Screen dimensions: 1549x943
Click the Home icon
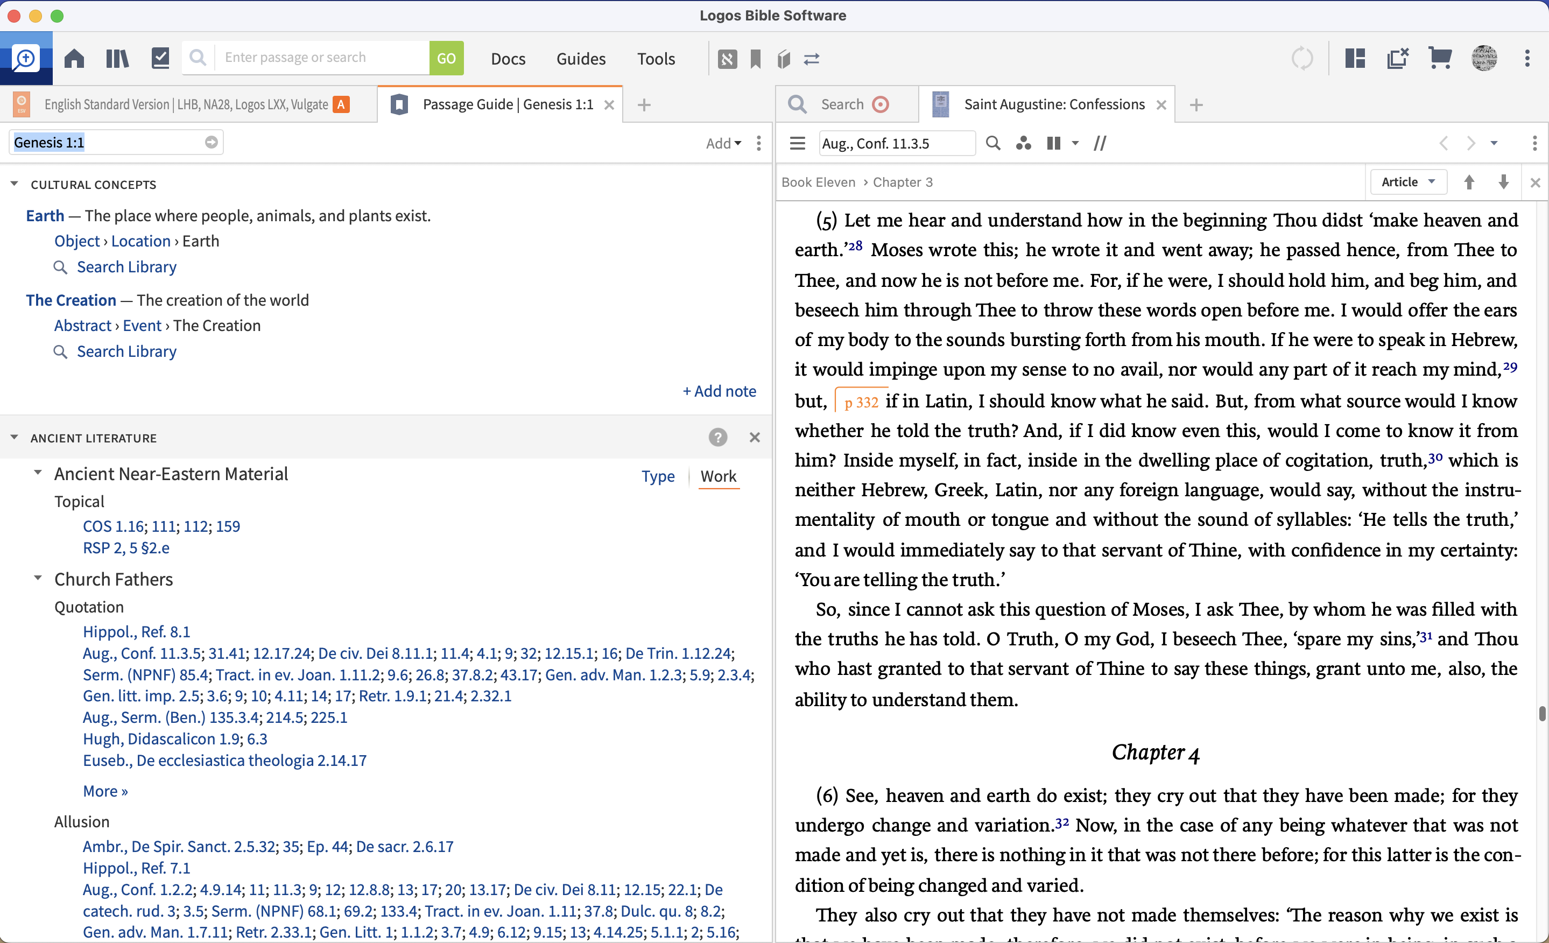pos(74,59)
